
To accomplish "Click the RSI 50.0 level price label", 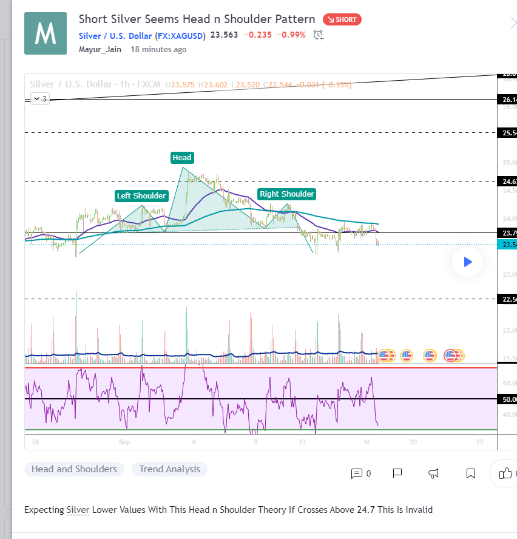I will tap(507, 399).
